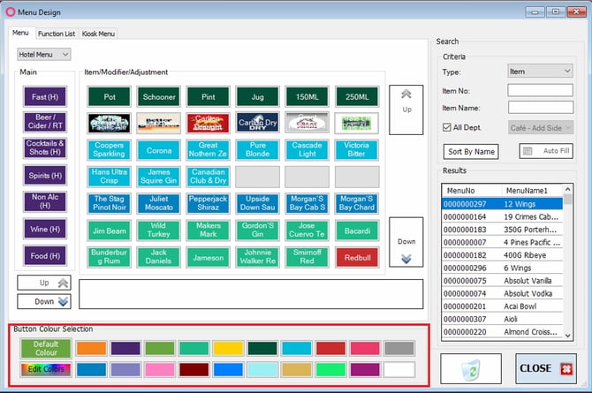Select the Spirits (H) category
Image resolution: width=592 pixels, height=393 pixels.
tap(45, 175)
